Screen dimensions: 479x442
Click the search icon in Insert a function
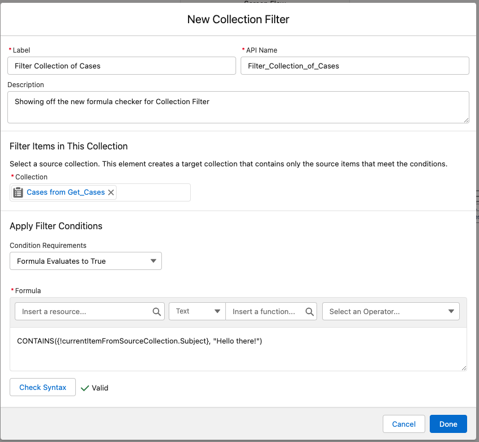[x=310, y=311]
